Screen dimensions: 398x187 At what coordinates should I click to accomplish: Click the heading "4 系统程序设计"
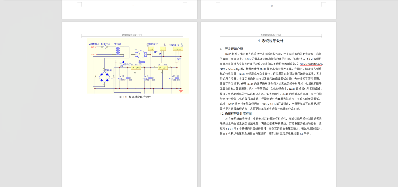[271, 41]
